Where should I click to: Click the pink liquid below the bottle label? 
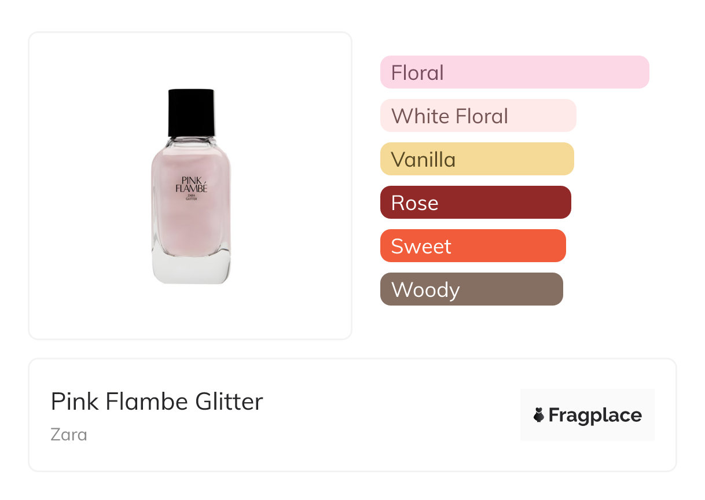click(191, 229)
